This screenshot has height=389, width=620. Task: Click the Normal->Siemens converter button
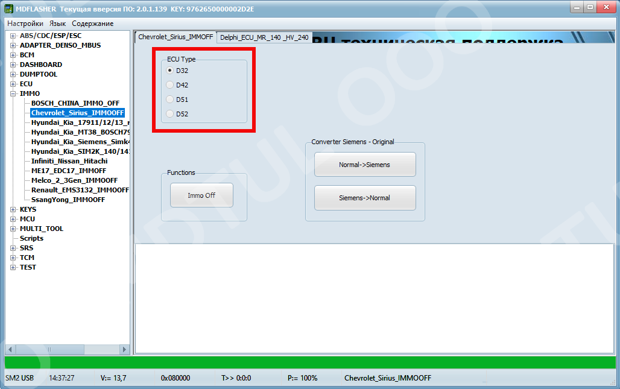coord(364,165)
